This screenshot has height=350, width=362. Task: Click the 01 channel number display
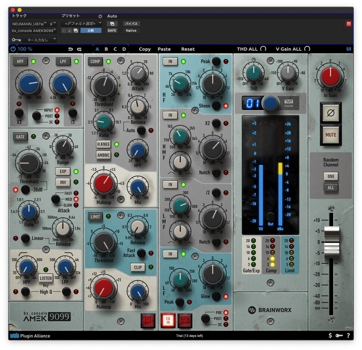point(253,103)
